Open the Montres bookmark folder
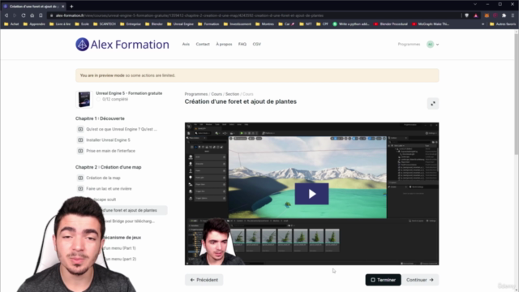 click(x=265, y=24)
